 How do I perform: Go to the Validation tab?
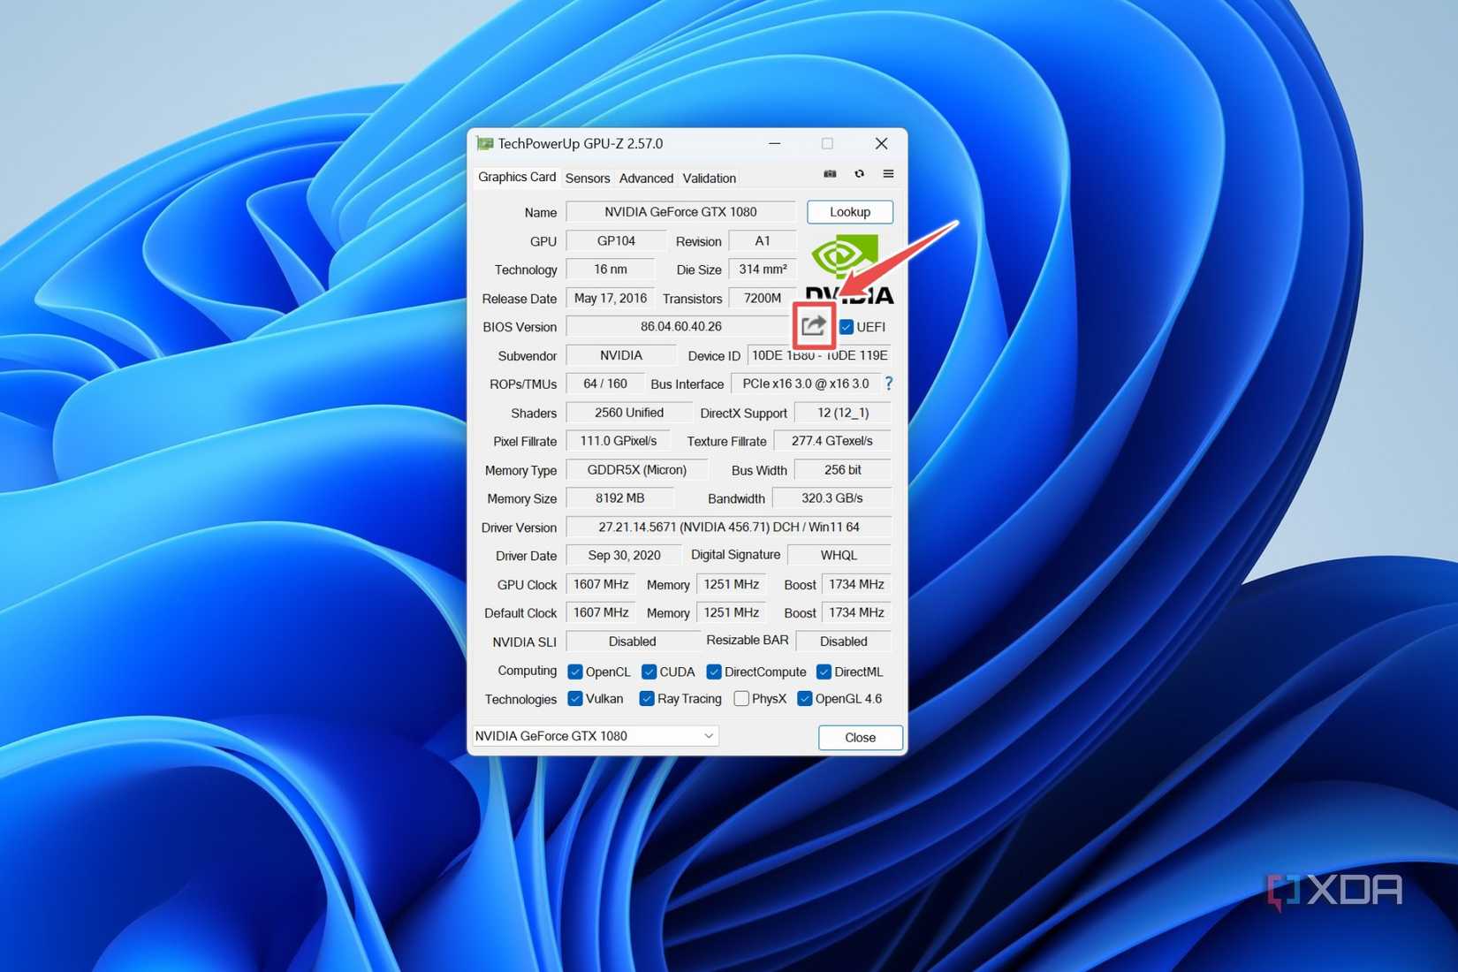709,178
